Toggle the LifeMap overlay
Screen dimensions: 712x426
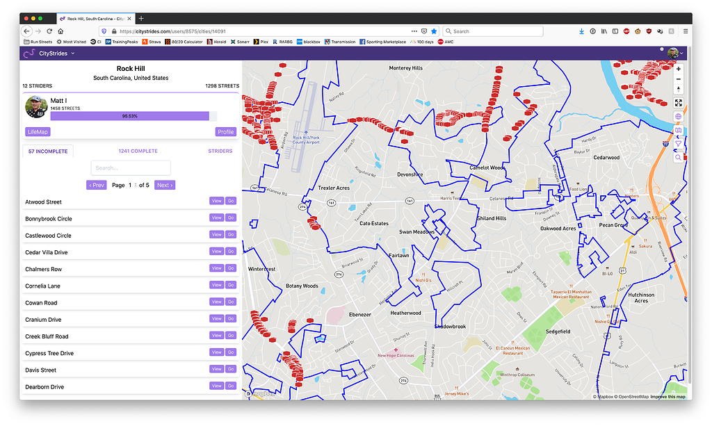coord(37,131)
